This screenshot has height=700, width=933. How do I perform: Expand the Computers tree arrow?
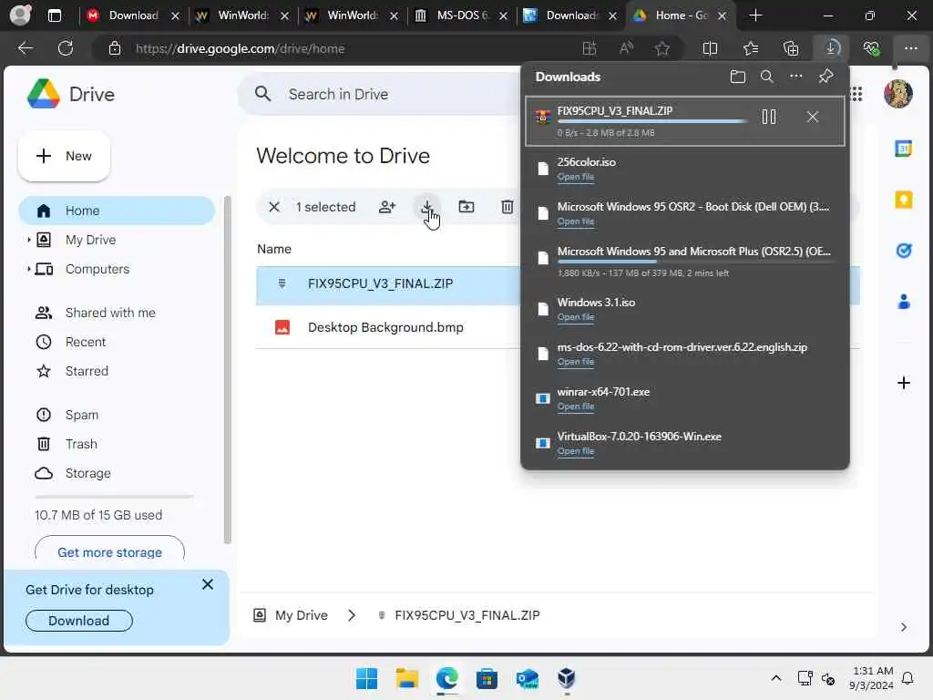[x=28, y=269]
